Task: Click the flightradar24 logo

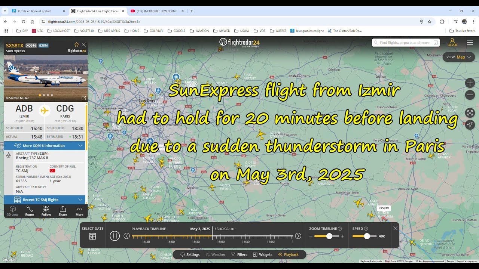Action: (239, 43)
